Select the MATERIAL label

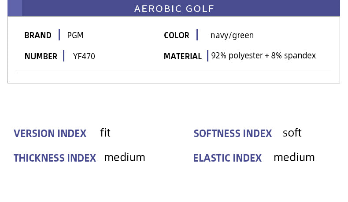tap(183, 57)
